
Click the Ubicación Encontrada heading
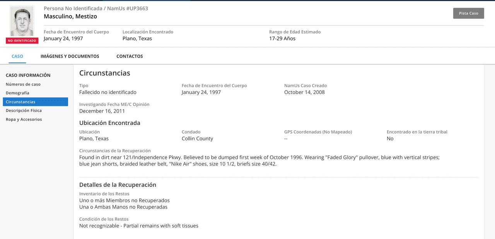(109, 123)
